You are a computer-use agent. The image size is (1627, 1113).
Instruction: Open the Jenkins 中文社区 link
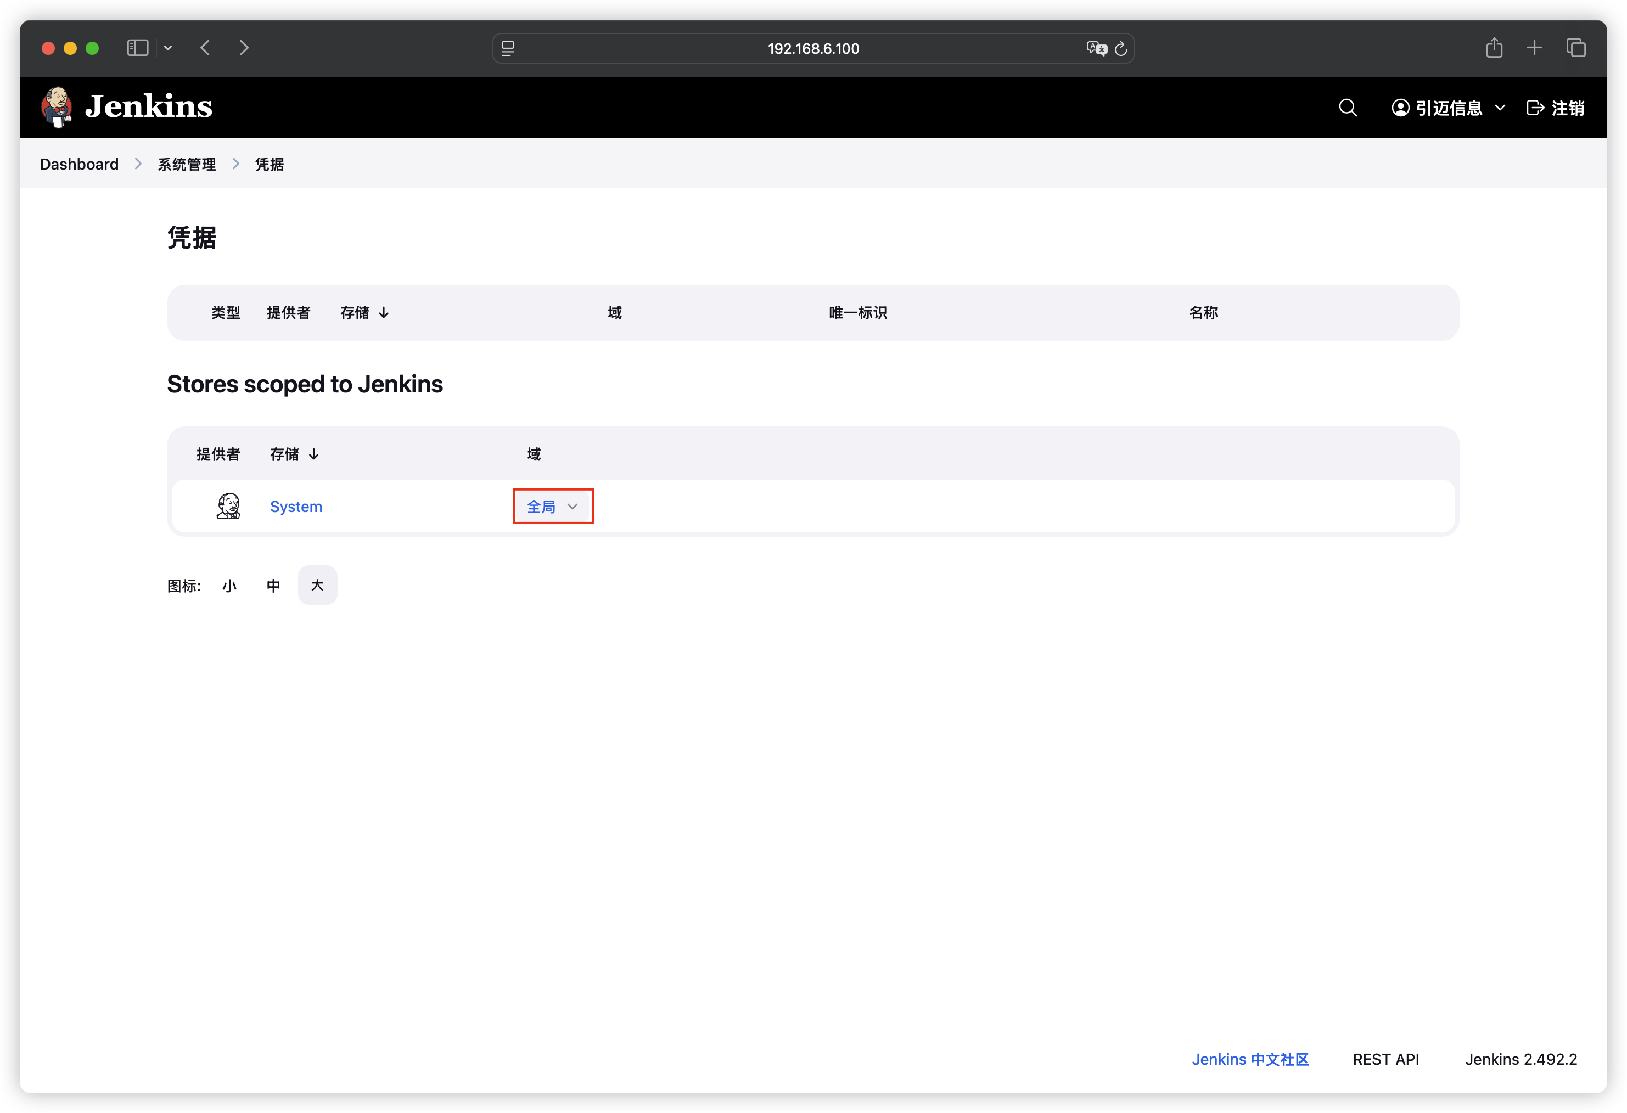pos(1250,1059)
